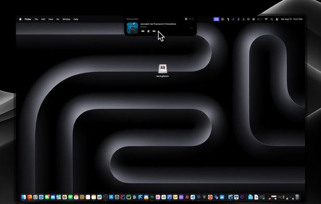Open the Apple menu
321x204 pixels.
click(x=20, y=19)
